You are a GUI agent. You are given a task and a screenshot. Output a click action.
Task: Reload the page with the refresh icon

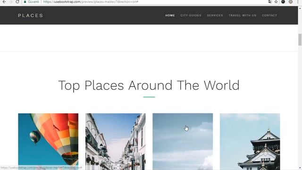pos(17,2)
